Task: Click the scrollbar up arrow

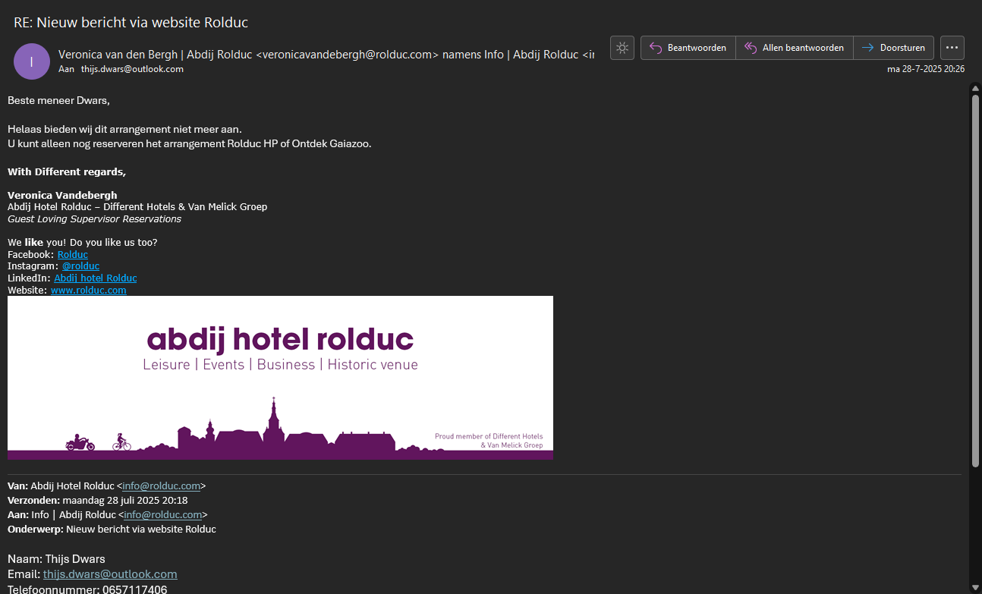Action: pos(975,88)
